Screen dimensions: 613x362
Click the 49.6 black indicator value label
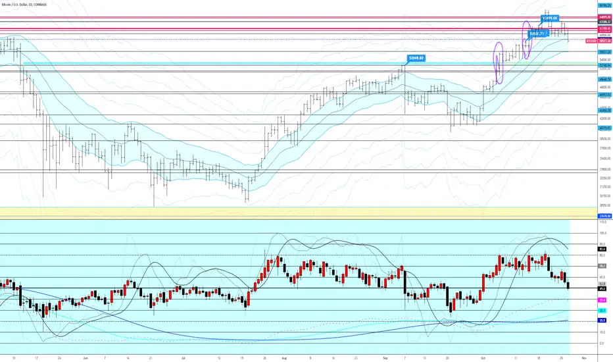(x=602, y=288)
